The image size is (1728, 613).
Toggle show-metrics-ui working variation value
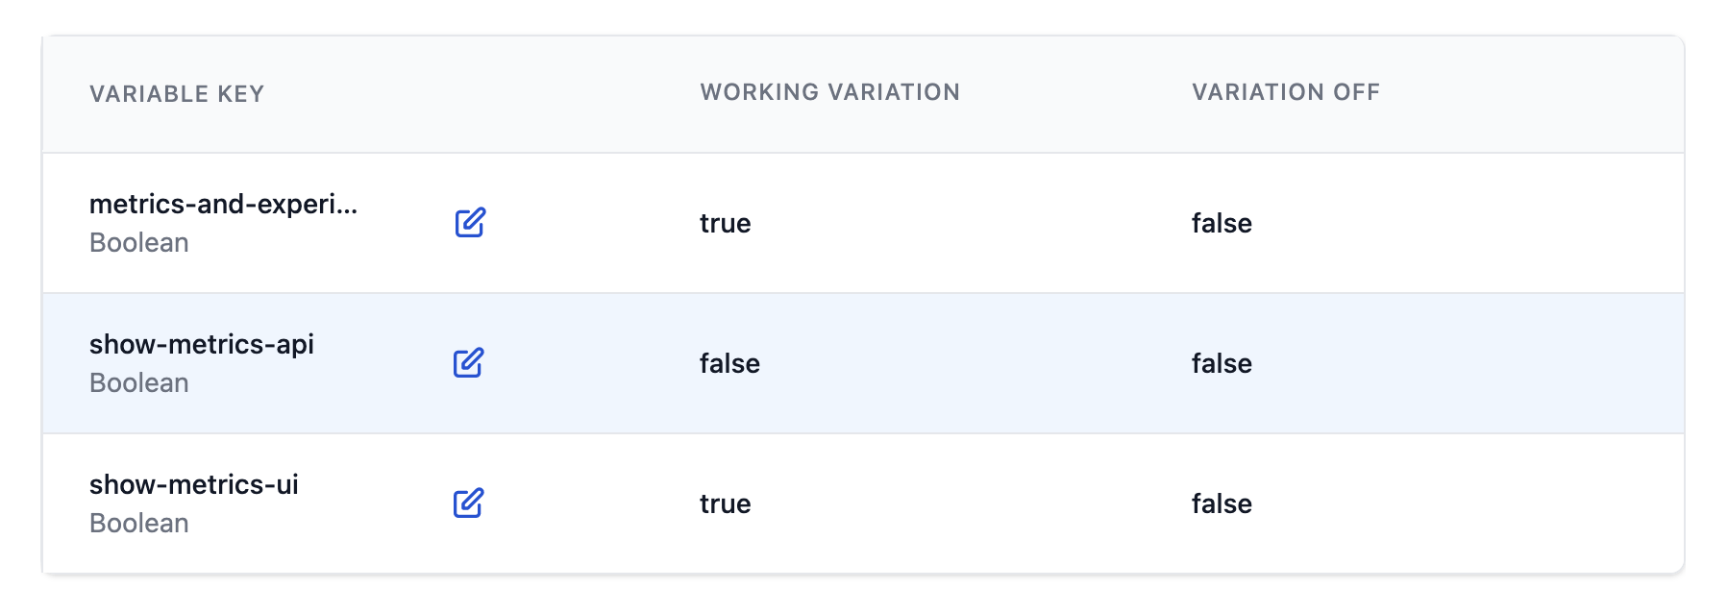(x=726, y=503)
